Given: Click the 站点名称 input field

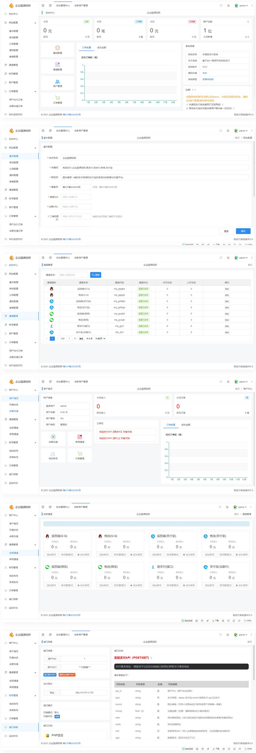Looking at the screenshot, I should pyautogui.click(x=155, y=158).
